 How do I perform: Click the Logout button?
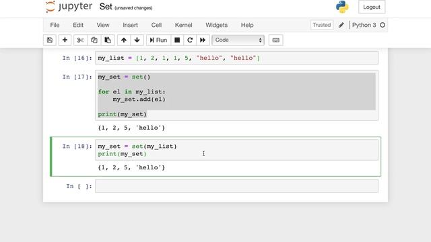click(x=372, y=7)
